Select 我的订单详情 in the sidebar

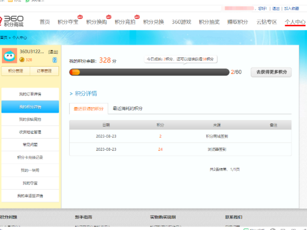click(30, 94)
